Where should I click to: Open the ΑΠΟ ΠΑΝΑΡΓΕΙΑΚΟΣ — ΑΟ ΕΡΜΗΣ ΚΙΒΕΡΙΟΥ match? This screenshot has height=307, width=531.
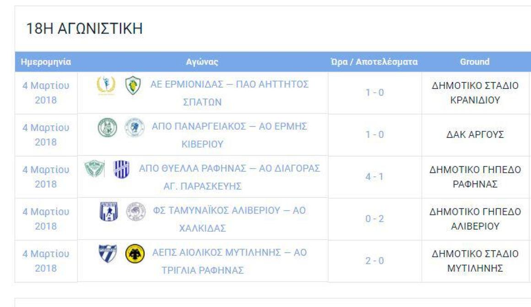coord(229,135)
